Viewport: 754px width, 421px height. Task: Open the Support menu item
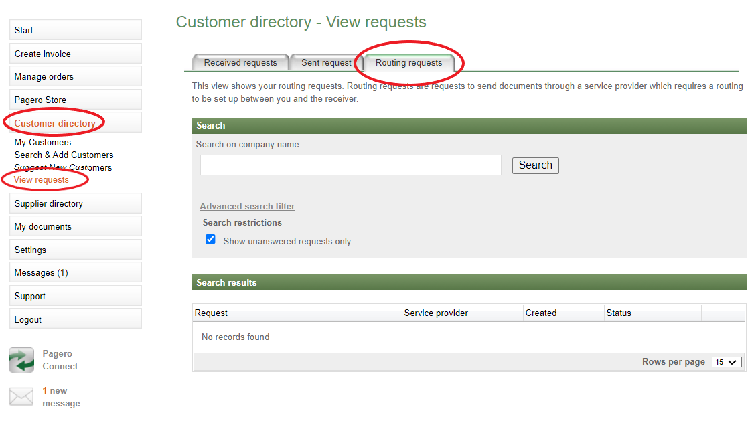[x=76, y=296]
